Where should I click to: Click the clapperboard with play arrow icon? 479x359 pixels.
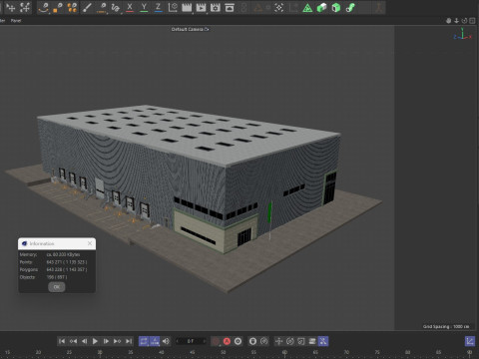(x=201, y=7)
